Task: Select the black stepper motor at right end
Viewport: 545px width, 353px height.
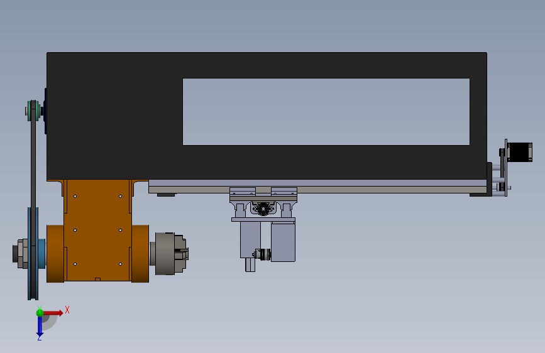Action: click(x=520, y=152)
